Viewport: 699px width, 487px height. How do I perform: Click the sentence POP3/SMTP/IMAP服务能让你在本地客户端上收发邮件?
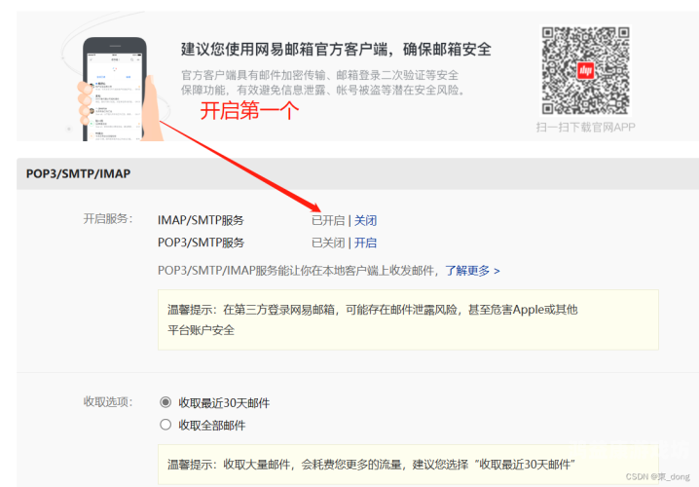296,271
